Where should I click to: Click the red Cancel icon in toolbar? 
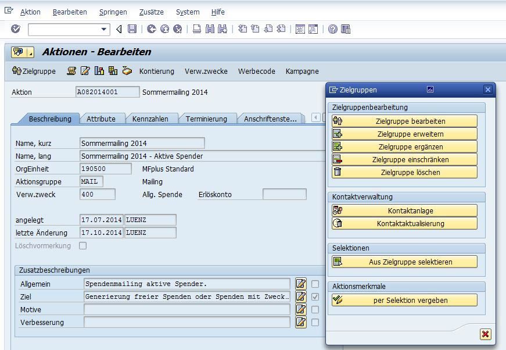178,29
